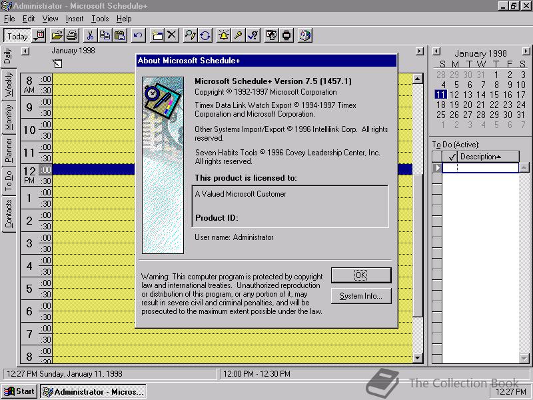Click the status bar '12:00 PM - 12:30 PM'
The image size is (533, 400).
coord(257,374)
